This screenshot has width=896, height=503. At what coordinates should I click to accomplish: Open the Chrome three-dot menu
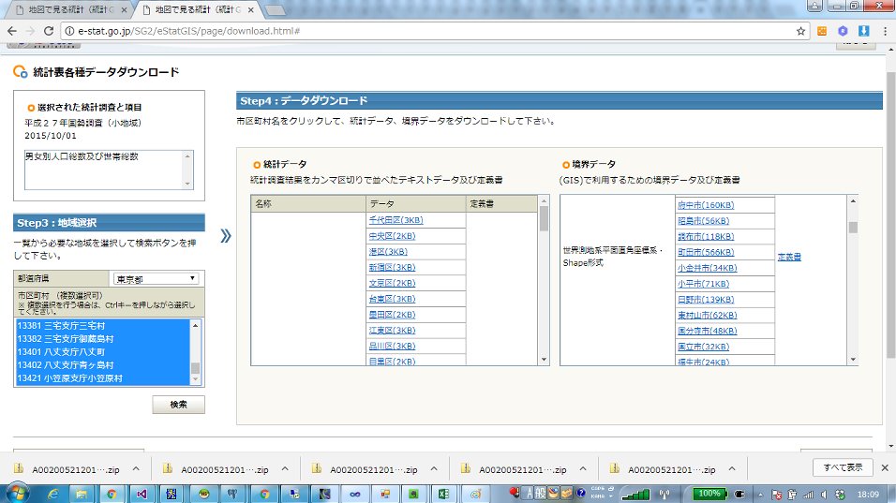tap(883, 31)
